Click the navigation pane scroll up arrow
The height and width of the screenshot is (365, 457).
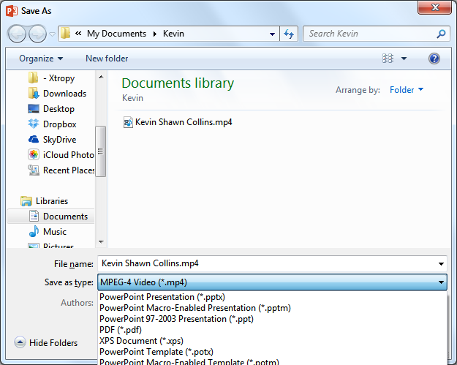pyautogui.click(x=101, y=78)
